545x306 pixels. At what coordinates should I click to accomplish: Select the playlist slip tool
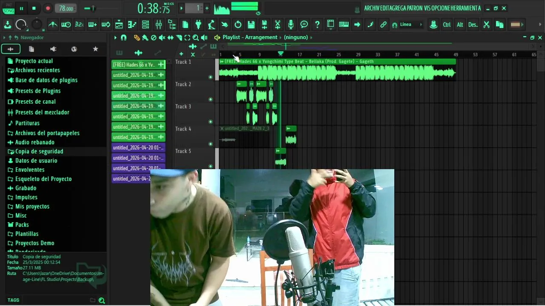pos(170,37)
